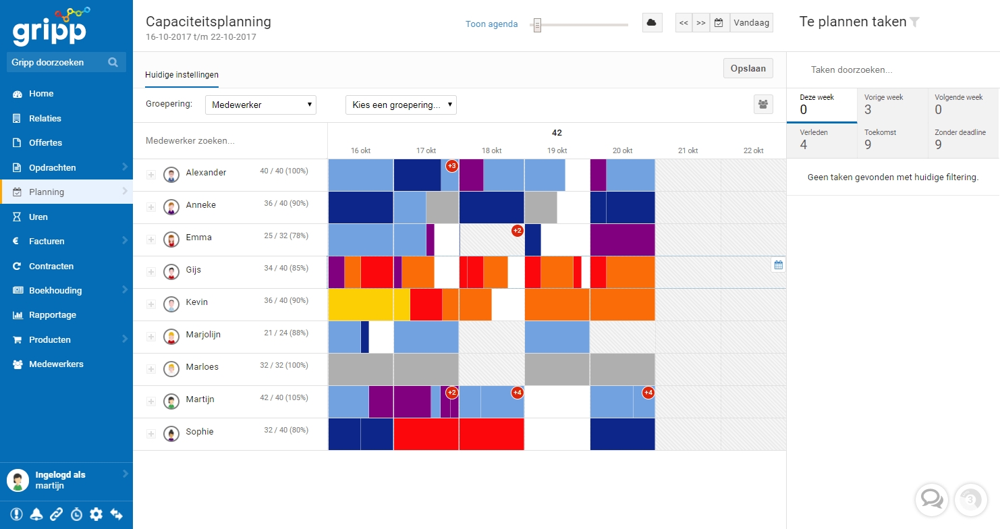Jump to today using the Vandaag button

(x=751, y=22)
